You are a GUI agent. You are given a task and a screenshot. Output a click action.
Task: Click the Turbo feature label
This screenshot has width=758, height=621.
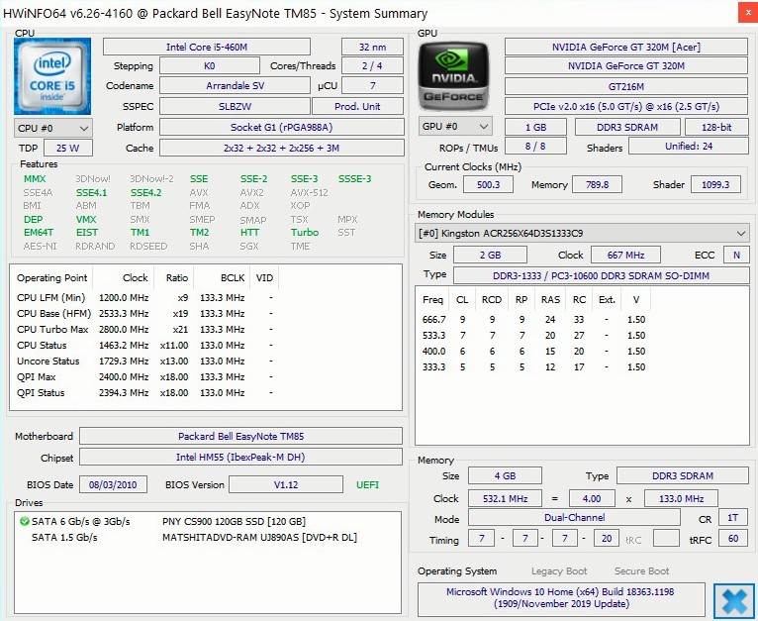pyautogui.click(x=305, y=233)
